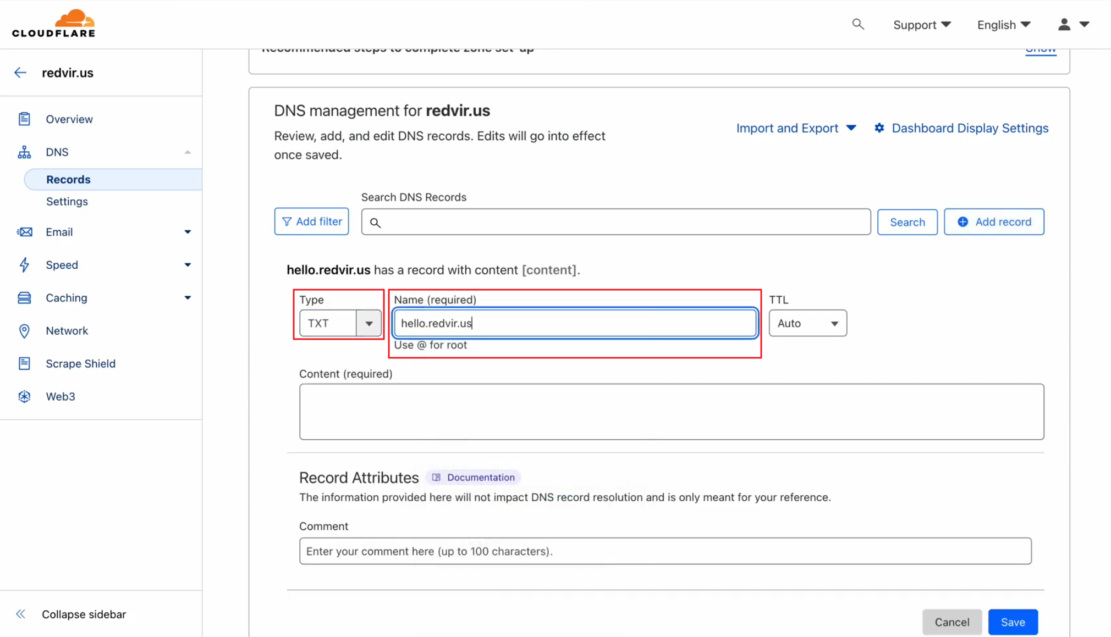Open the user account icon menu
The width and height of the screenshot is (1111, 637).
(x=1072, y=25)
